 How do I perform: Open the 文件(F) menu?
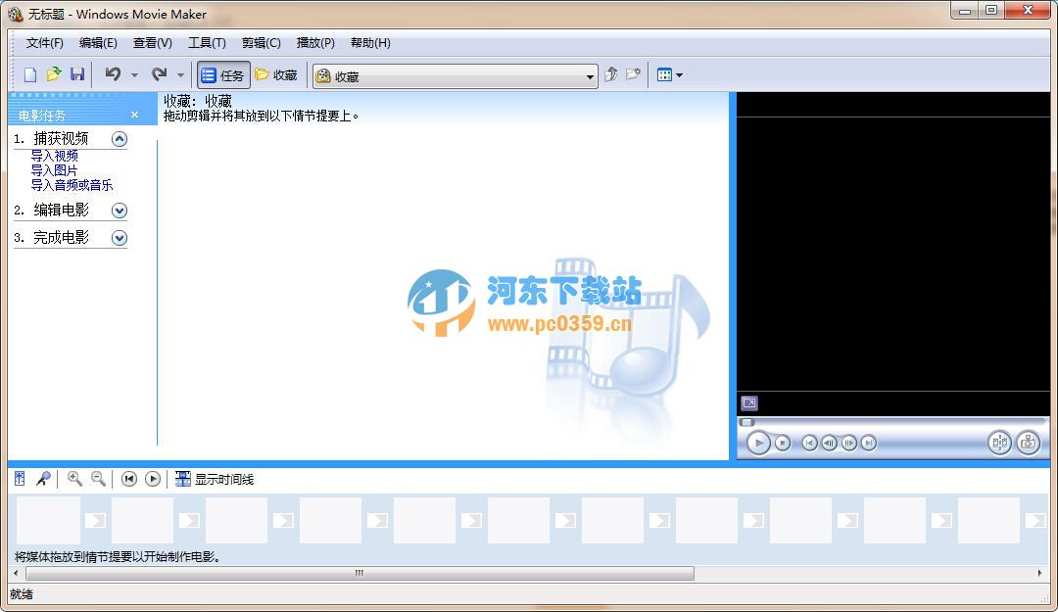(x=44, y=43)
